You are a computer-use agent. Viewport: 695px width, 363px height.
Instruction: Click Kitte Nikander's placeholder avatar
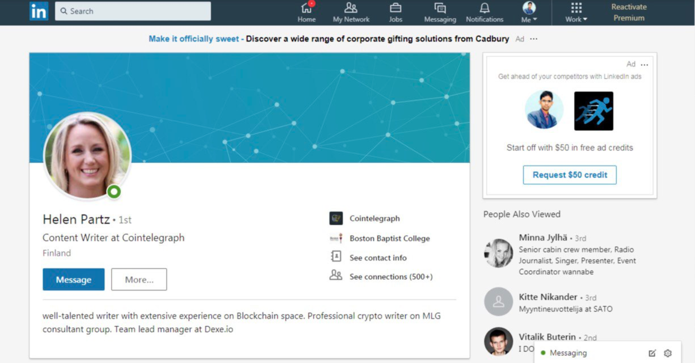tap(498, 301)
